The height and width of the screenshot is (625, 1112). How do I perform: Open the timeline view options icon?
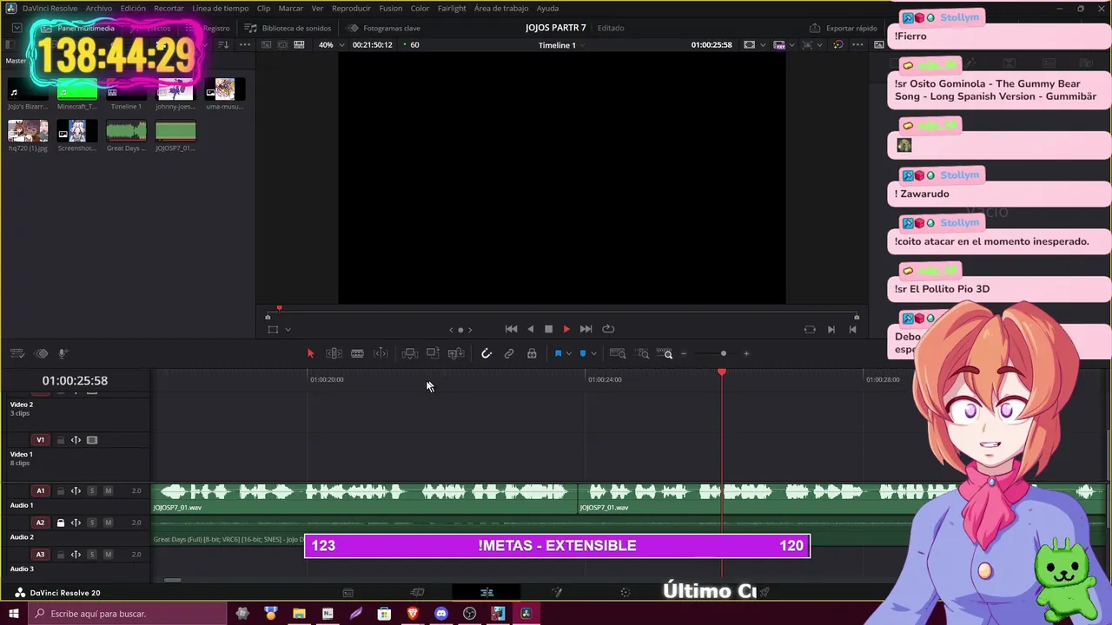17,353
